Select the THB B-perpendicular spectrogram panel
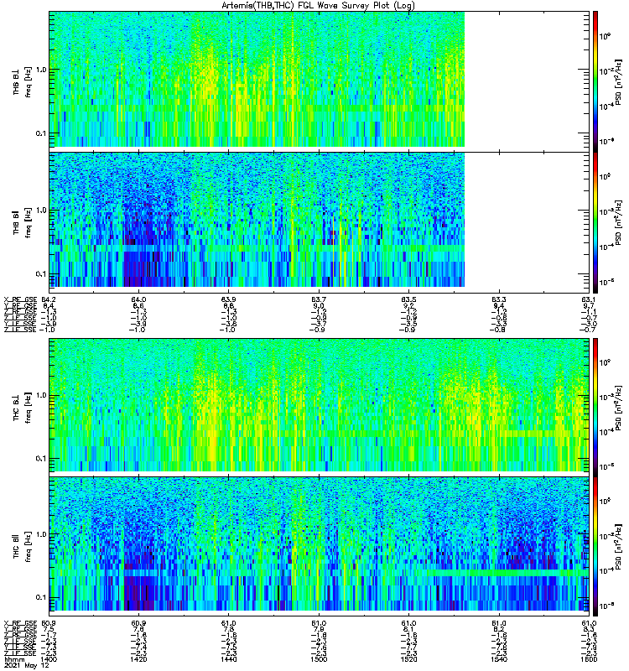Viewport: 629px width, 671px height. 319,81
